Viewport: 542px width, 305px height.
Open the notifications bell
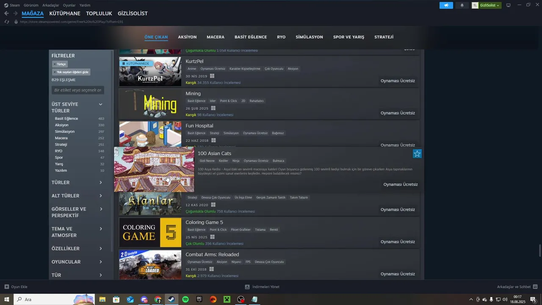click(x=462, y=5)
